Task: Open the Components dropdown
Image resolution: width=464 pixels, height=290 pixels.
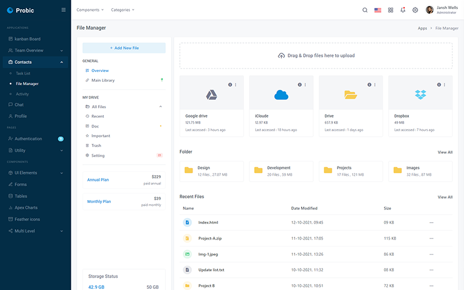Action: [x=90, y=10]
